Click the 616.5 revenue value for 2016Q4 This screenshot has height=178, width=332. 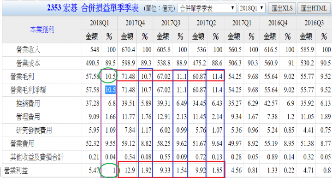tap(271, 50)
